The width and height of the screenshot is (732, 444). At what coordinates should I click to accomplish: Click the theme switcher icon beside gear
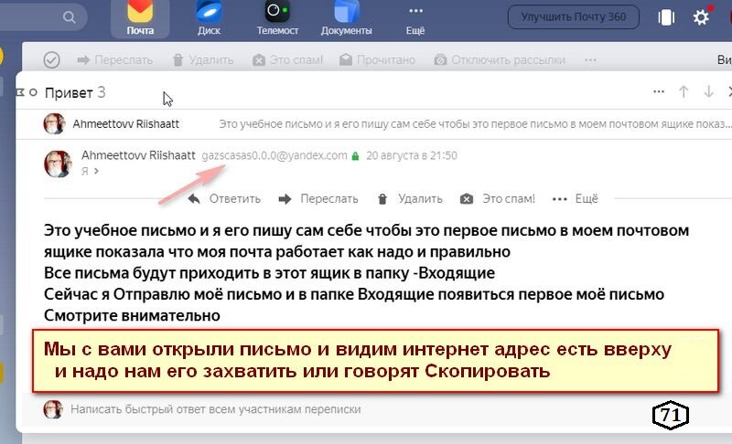click(666, 17)
